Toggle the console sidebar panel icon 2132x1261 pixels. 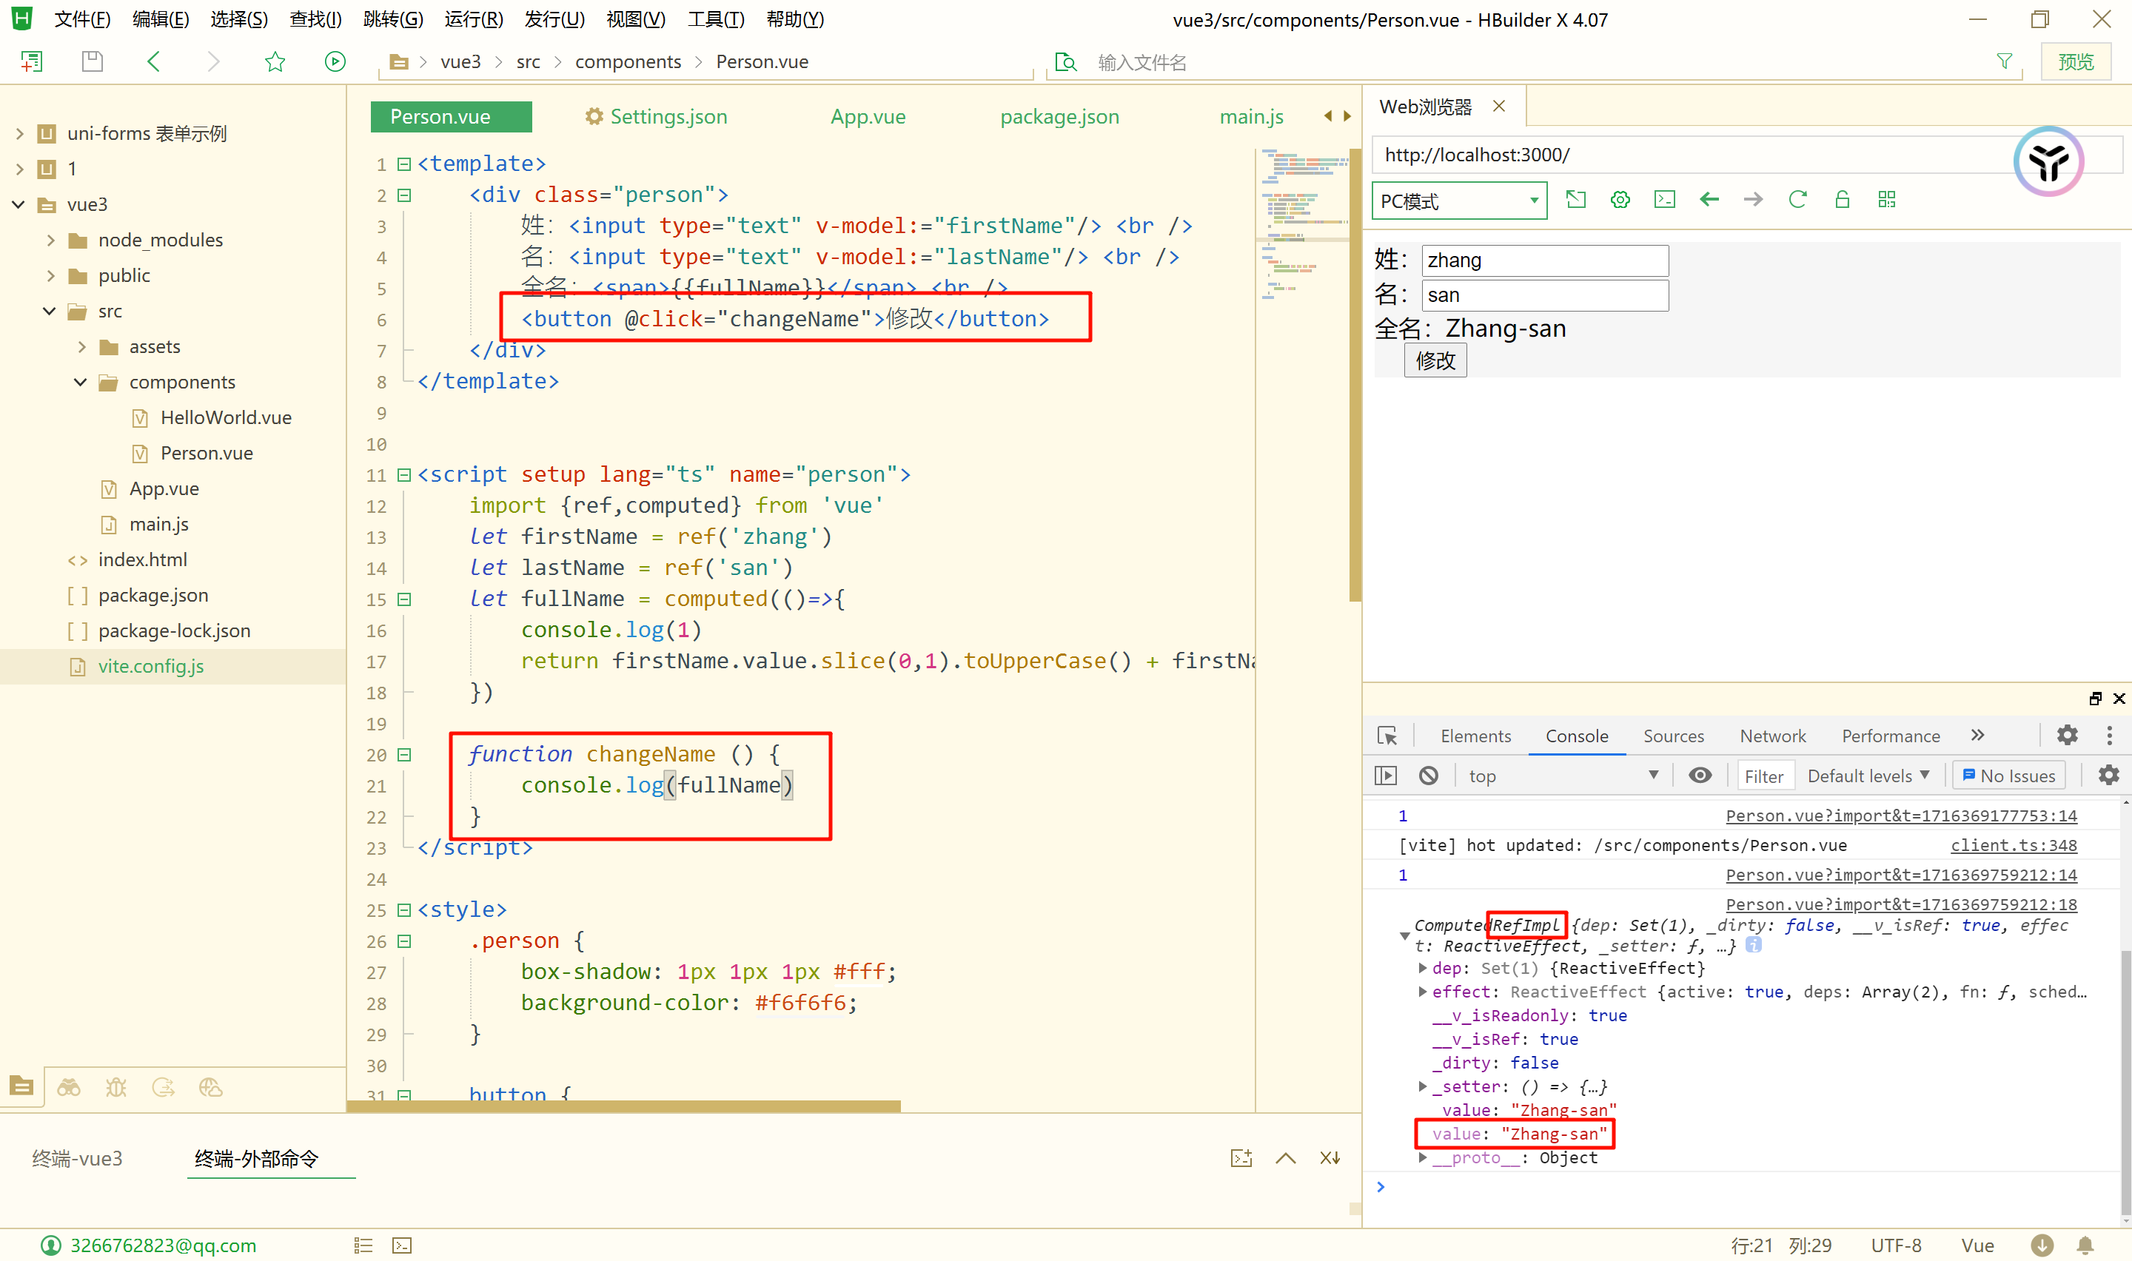[x=1385, y=775]
